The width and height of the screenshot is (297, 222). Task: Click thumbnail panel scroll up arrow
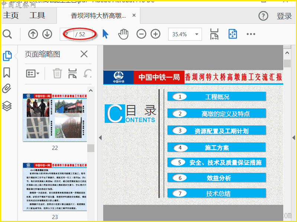(x=91, y=91)
